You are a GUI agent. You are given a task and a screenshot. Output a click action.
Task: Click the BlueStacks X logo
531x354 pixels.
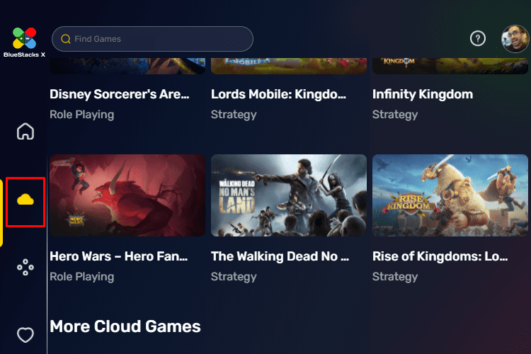[24, 42]
